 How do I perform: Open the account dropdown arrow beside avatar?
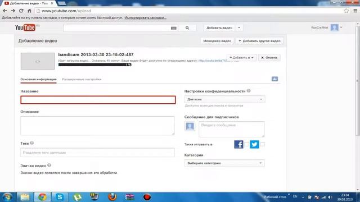pyautogui.click(x=341, y=27)
